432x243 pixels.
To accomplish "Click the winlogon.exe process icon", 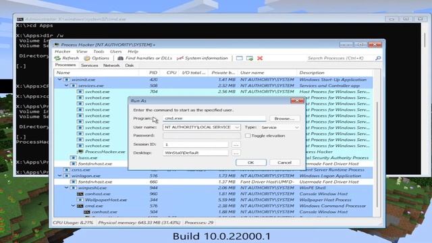I will [x=67, y=175].
